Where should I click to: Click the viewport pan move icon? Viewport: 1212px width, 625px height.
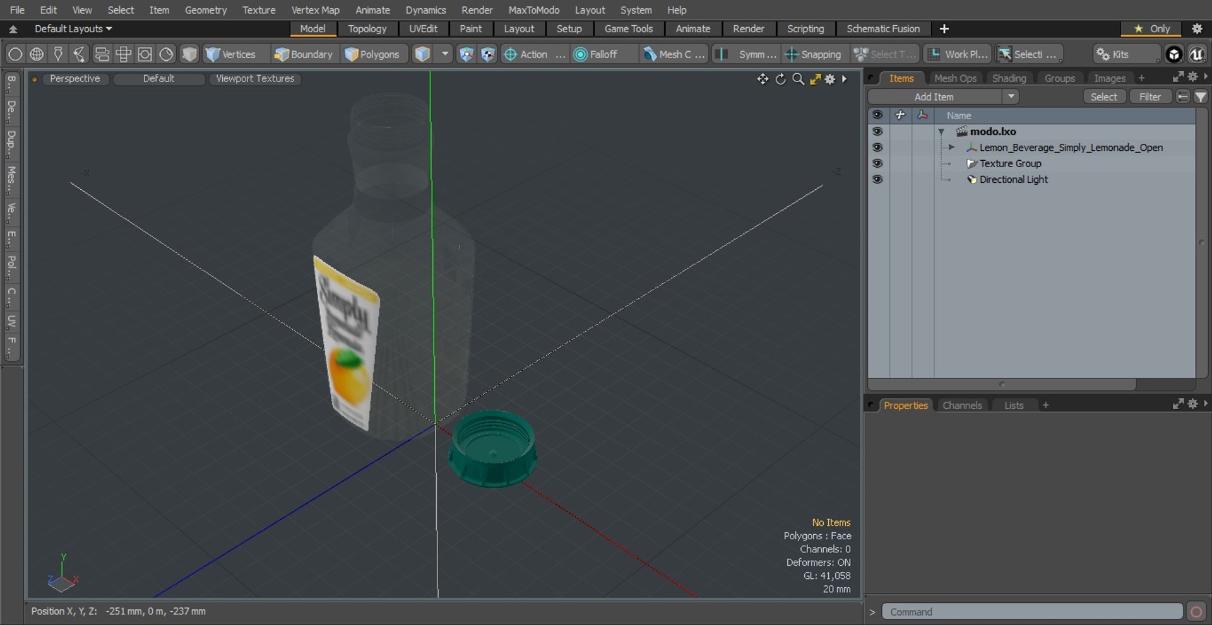[x=763, y=79]
